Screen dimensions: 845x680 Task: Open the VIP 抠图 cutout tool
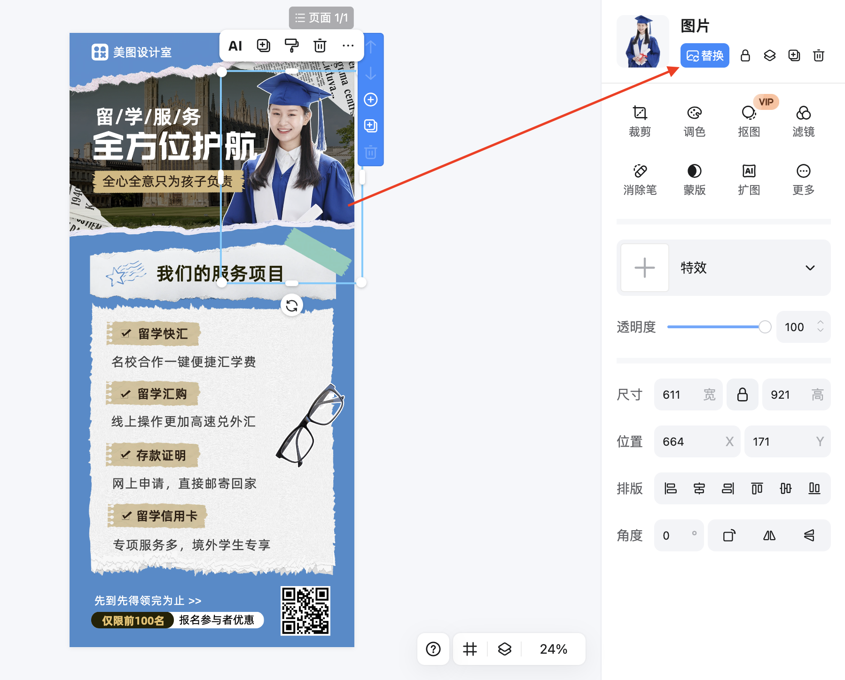pyautogui.click(x=749, y=120)
